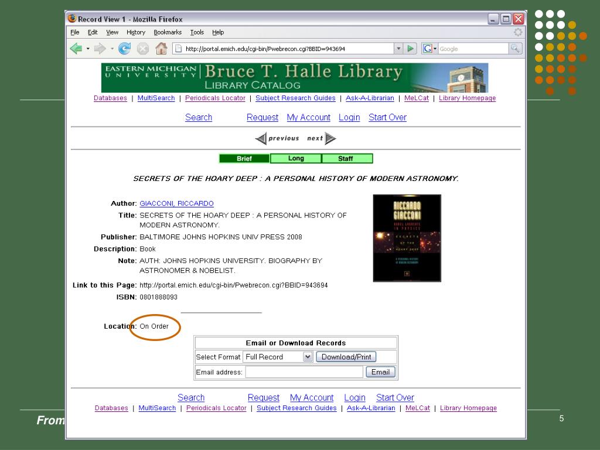Click the Forward arrow in the toolbar
600x450 pixels.
pyautogui.click(x=100, y=49)
